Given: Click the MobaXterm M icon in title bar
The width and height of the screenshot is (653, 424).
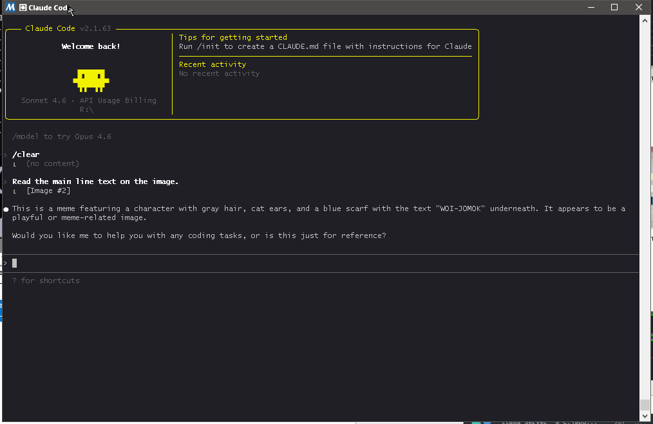Looking at the screenshot, I should pos(10,8).
